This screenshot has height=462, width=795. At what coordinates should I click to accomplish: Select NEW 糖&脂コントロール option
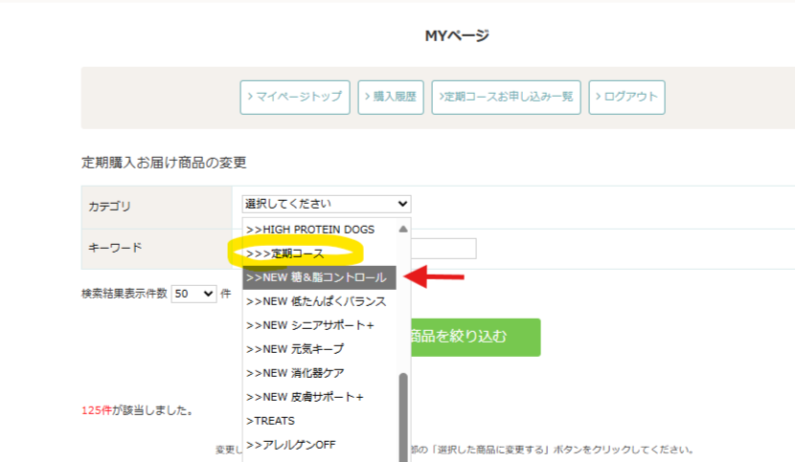[316, 277]
